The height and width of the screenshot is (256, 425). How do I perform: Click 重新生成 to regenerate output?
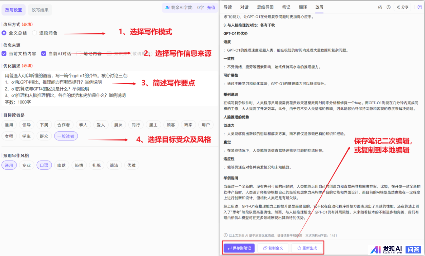pos(307,248)
